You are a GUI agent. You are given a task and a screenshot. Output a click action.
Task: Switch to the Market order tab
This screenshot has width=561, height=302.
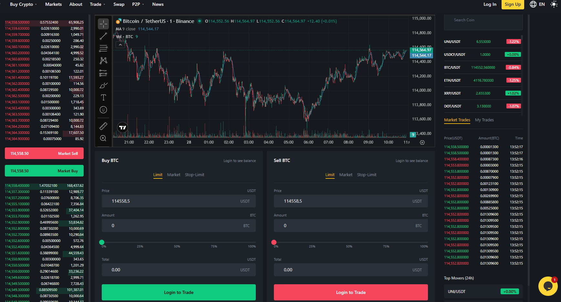[174, 175]
